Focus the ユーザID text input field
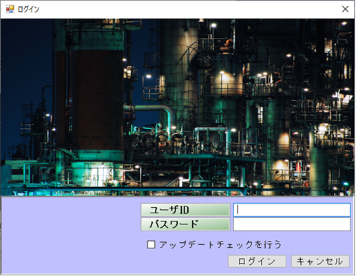Viewport: 358px width, 278px height. [292, 210]
